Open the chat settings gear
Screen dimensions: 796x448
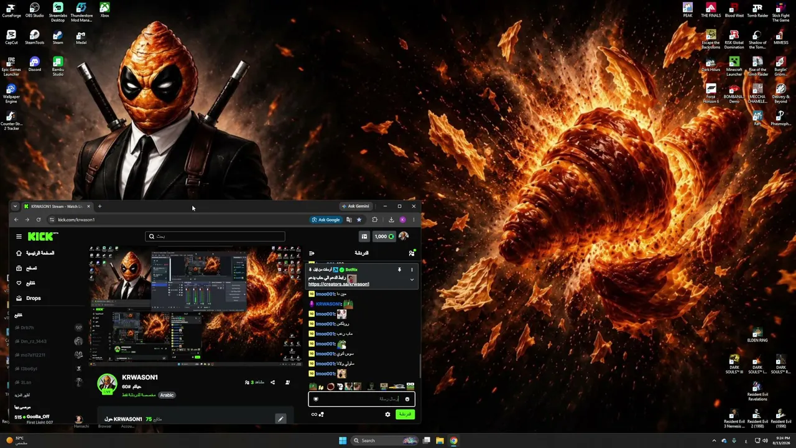coord(387,414)
